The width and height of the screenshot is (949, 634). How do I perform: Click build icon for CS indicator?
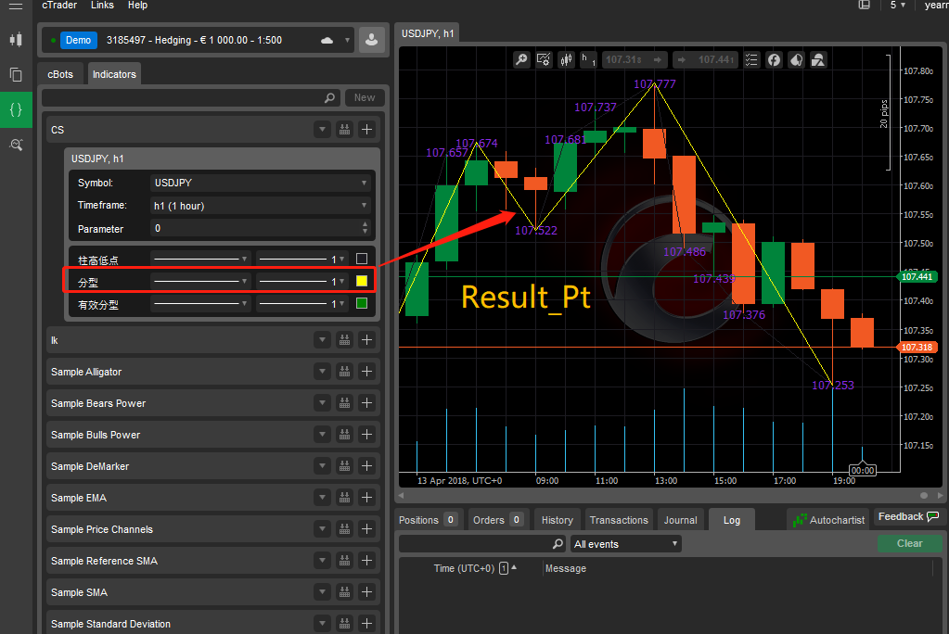click(344, 130)
